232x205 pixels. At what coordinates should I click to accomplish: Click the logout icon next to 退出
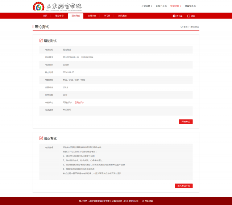point(188,16)
